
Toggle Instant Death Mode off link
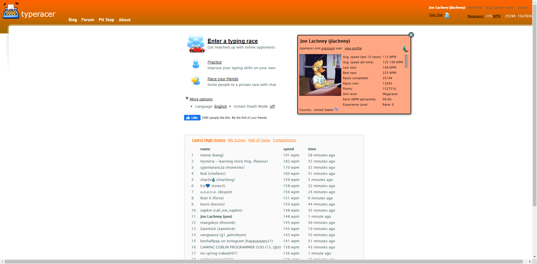point(272,106)
